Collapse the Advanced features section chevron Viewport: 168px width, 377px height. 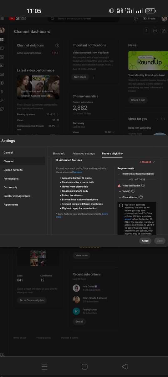coord(154,162)
